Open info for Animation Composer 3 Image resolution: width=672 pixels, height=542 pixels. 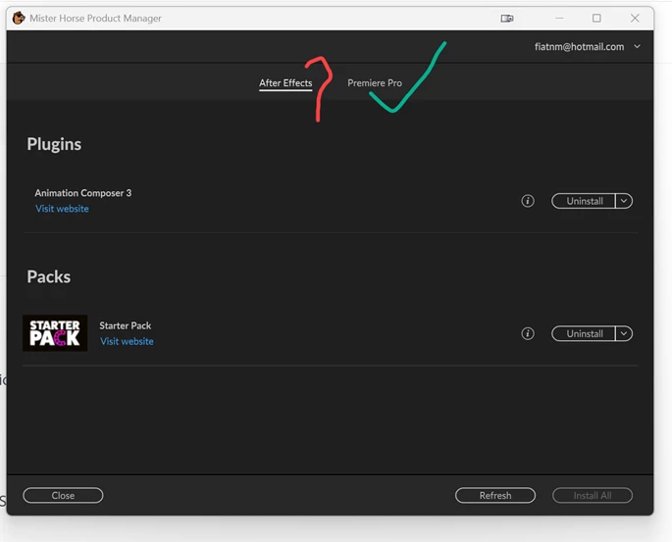tap(528, 201)
